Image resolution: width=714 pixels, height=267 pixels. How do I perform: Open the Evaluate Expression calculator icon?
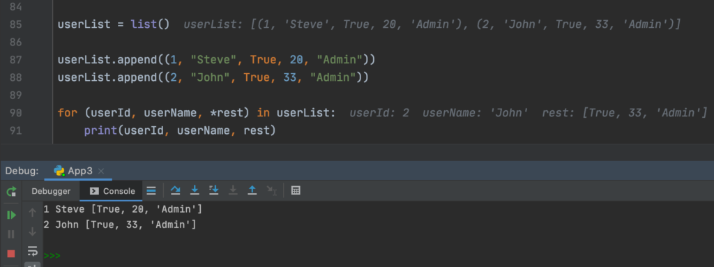[296, 190]
